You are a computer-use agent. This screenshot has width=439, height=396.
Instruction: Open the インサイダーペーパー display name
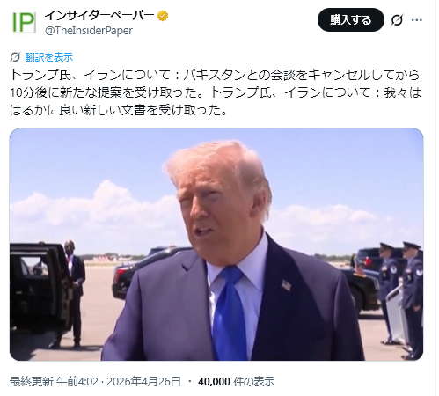(x=99, y=15)
